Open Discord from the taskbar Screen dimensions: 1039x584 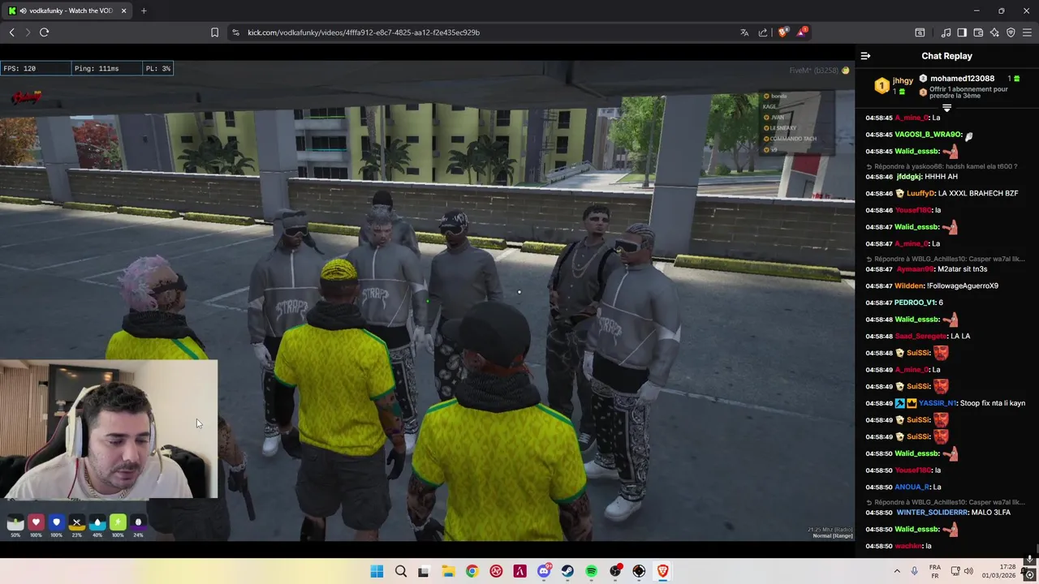click(544, 571)
